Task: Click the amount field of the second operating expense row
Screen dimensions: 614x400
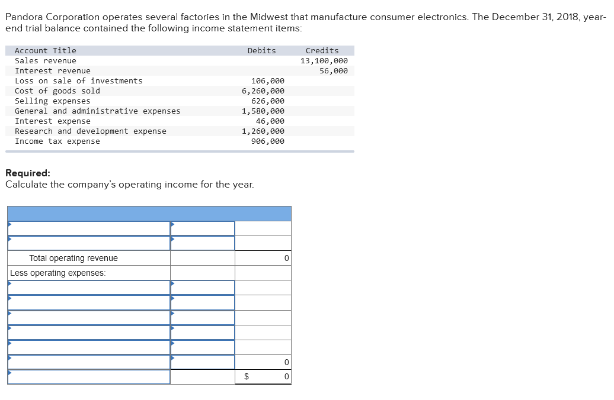Action: (x=203, y=302)
